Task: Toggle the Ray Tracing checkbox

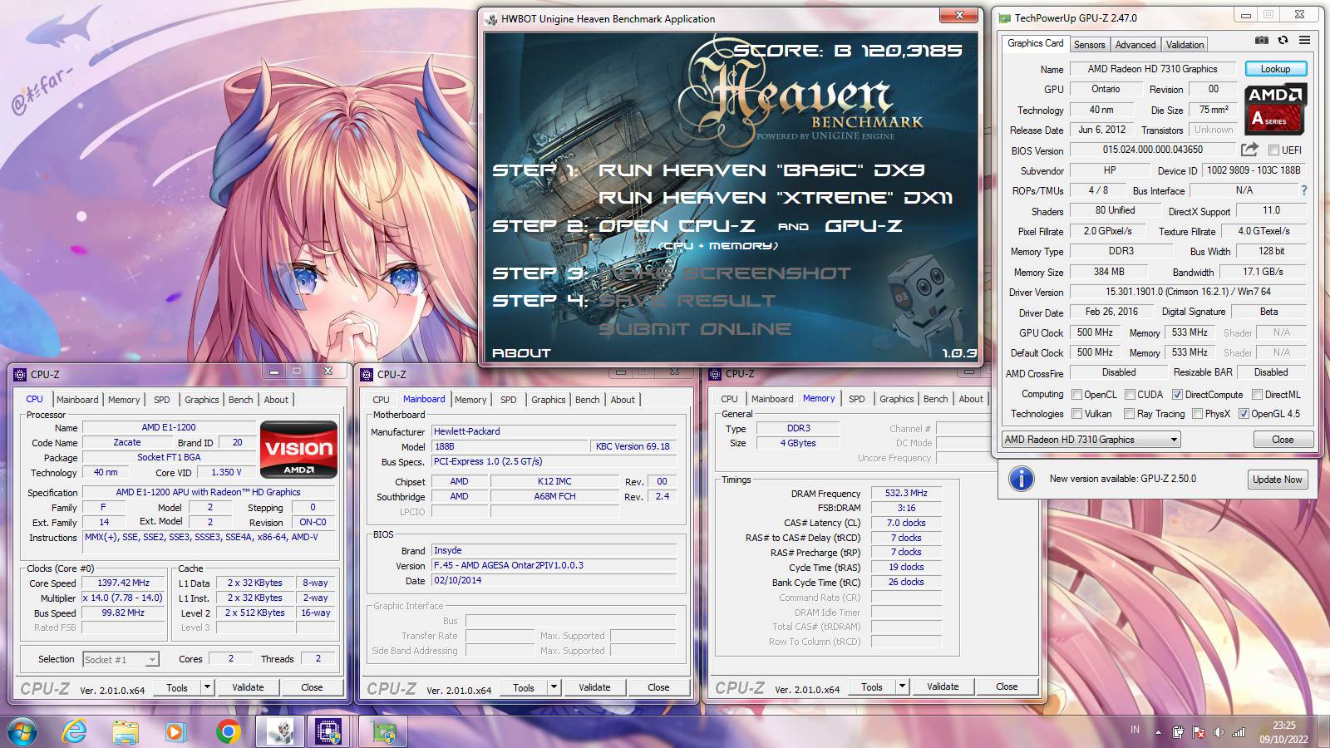Action: click(1129, 414)
